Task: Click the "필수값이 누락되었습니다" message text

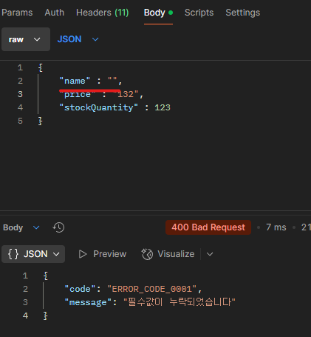Action: [x=180, y=302]
